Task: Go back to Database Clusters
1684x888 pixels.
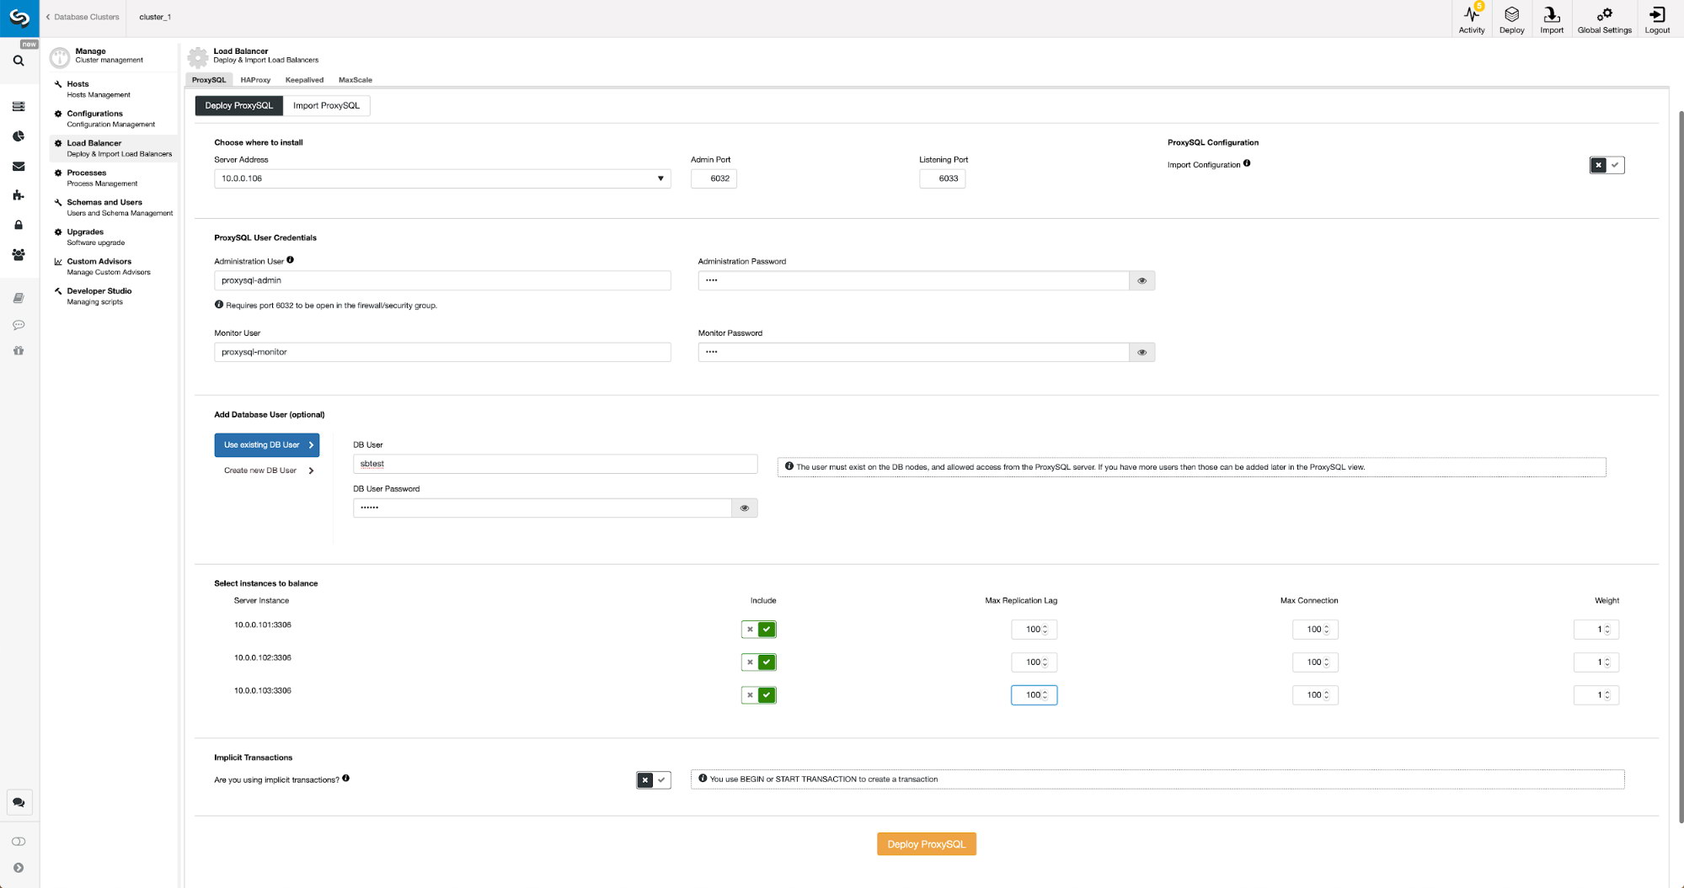Action: click(x=83, y=17)
